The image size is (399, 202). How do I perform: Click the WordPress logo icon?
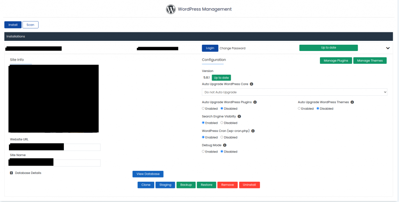coord(171,9)
